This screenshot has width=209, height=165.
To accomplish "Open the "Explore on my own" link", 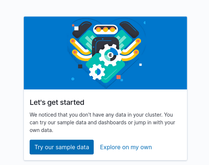I will coord(126,147).
